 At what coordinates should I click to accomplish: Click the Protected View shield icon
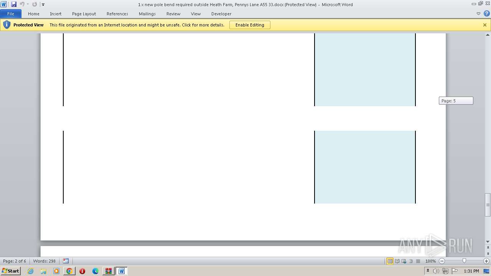(x=6, y=25)
